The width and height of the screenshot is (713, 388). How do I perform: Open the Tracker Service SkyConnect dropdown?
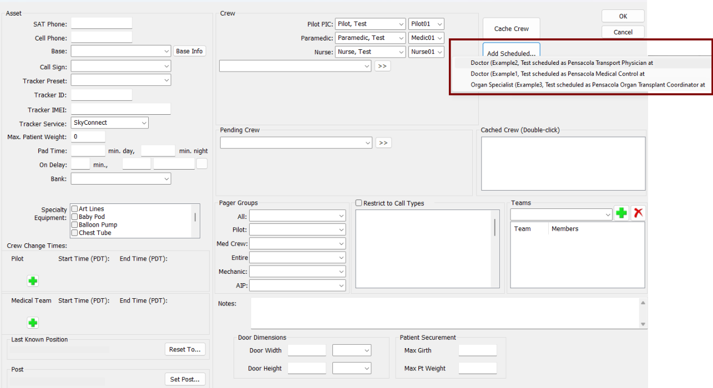coord(110,122)
